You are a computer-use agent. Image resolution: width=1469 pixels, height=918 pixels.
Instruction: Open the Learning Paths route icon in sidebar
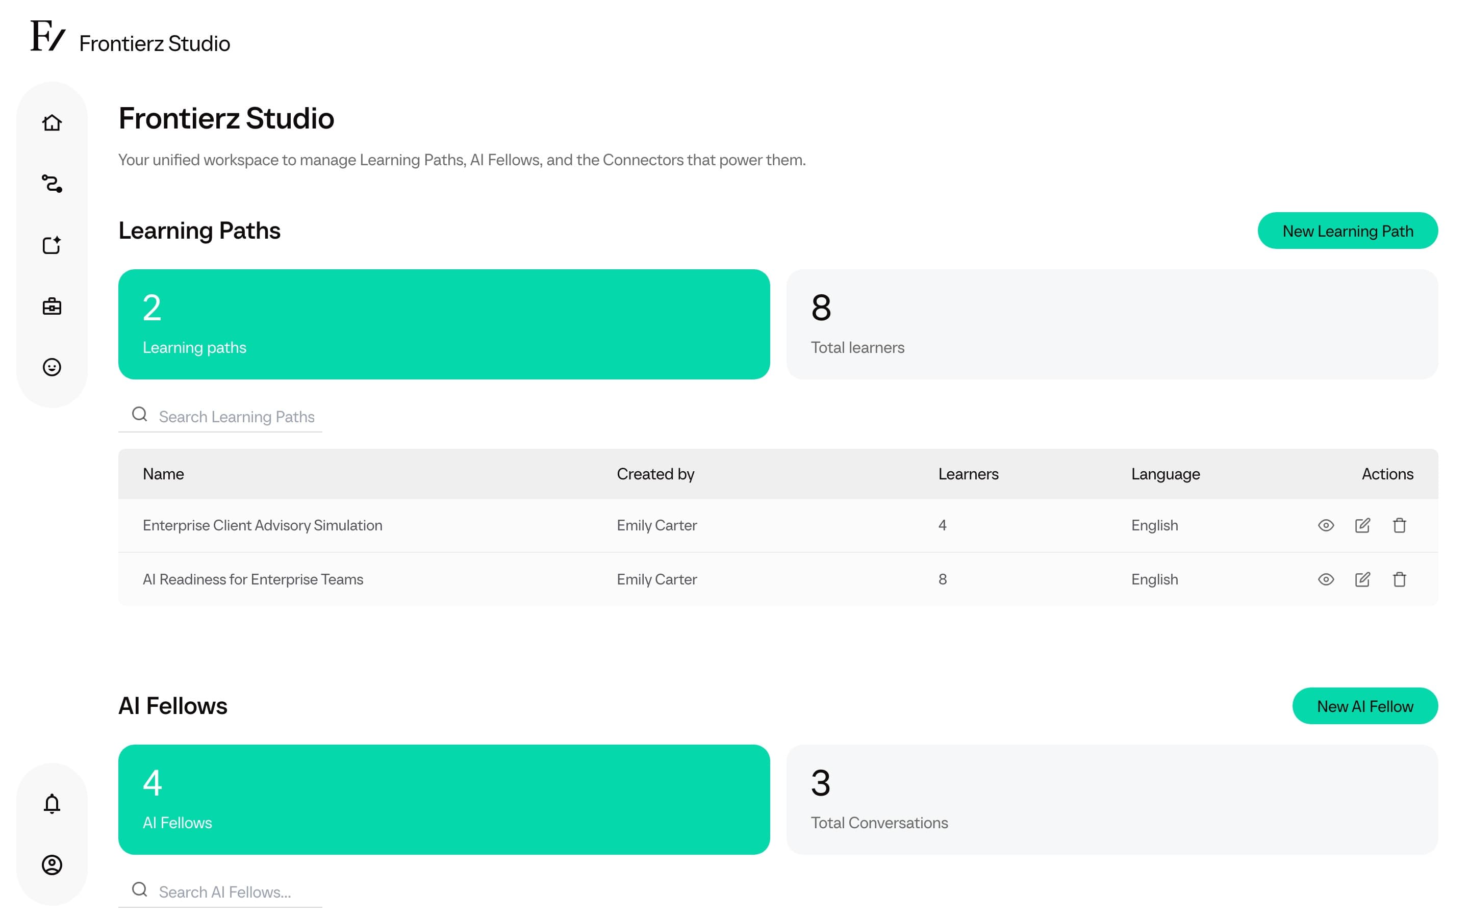click(x=52, y=184)
